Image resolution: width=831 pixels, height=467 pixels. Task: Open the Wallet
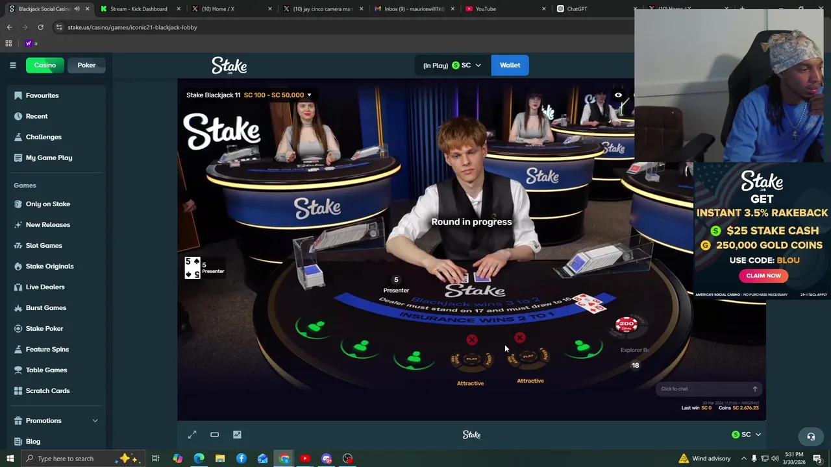tap(510, 65)
